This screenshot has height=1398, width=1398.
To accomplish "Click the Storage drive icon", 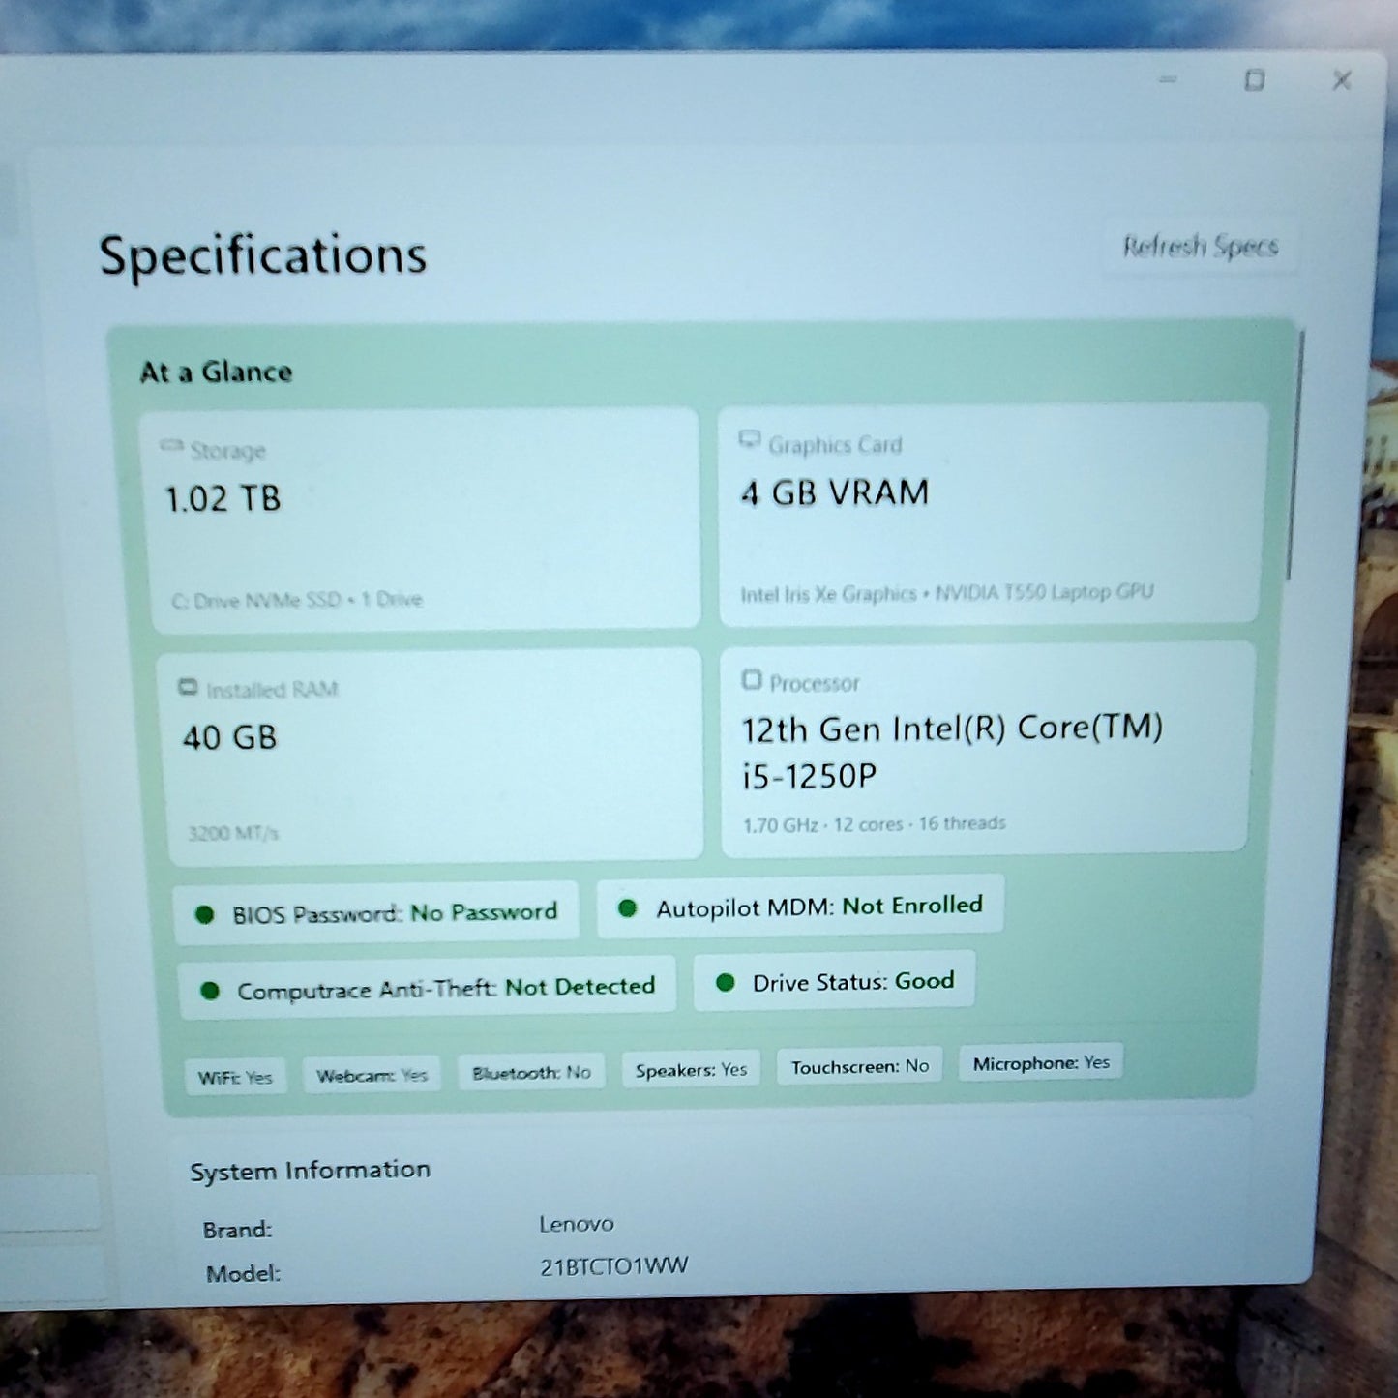I will click(172, 446).
